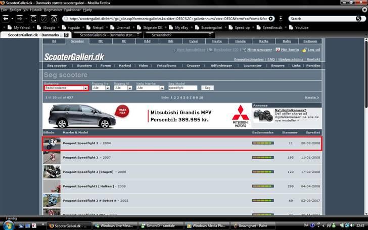Close the active ScooterGalleri.dk tab
Viewport: 368px width, 230px height.
click(66, 35)
